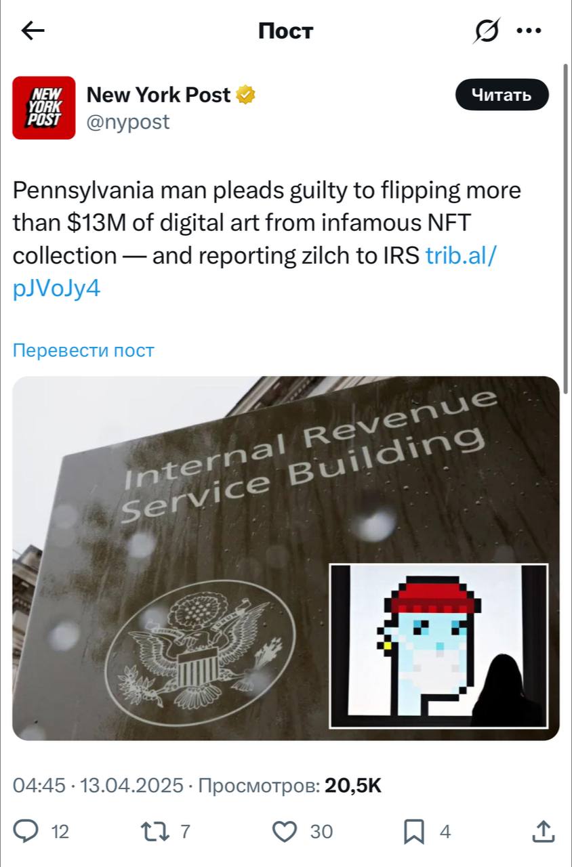Open the trib.al/pJVoJy4 link
This screenshot has width=572, height=867.
click(255, 272)
